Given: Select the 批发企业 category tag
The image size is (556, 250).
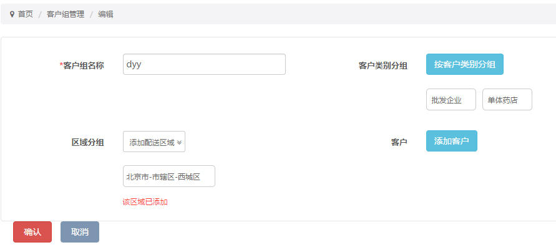Looking at the screenshot, I should tap(451, 100).
